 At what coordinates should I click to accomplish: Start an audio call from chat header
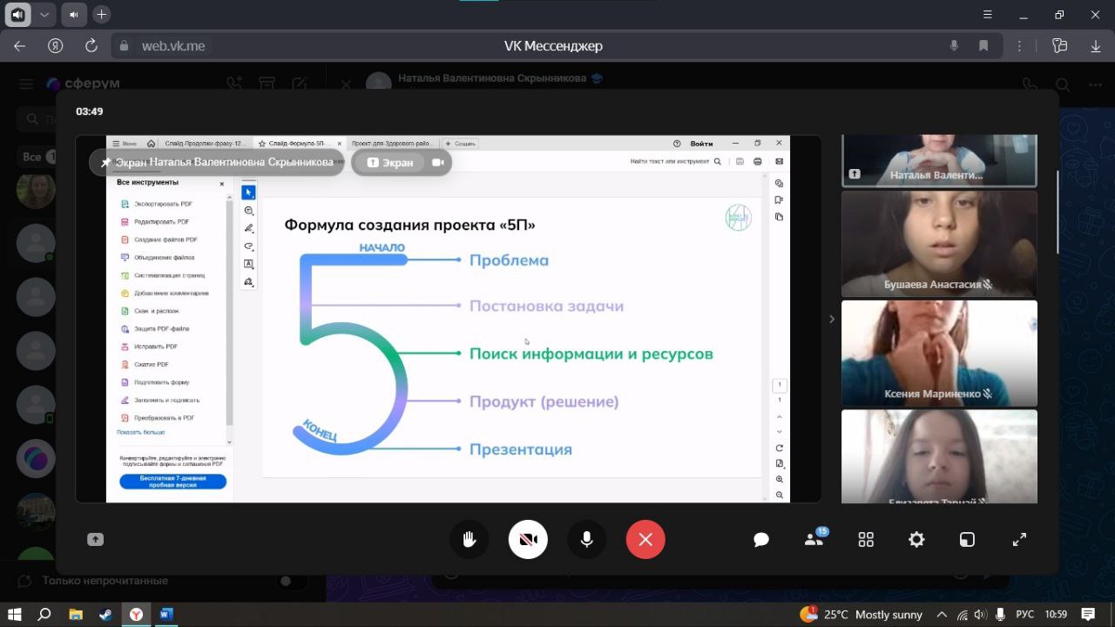[1030, 84]
